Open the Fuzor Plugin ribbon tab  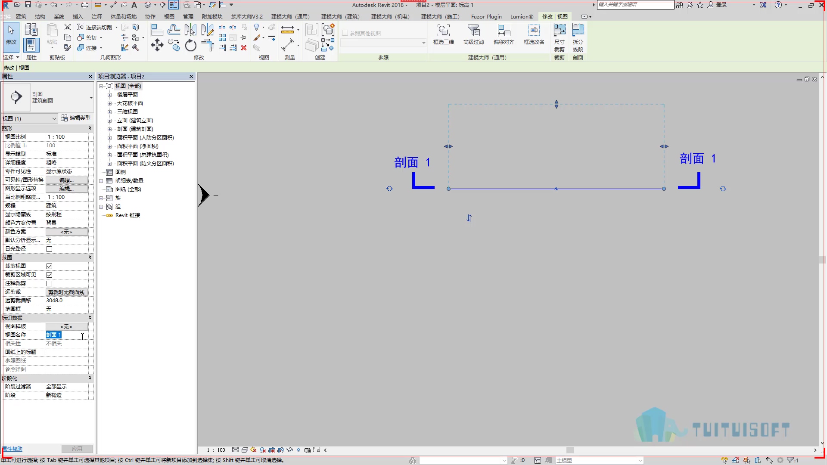(486, 16)
